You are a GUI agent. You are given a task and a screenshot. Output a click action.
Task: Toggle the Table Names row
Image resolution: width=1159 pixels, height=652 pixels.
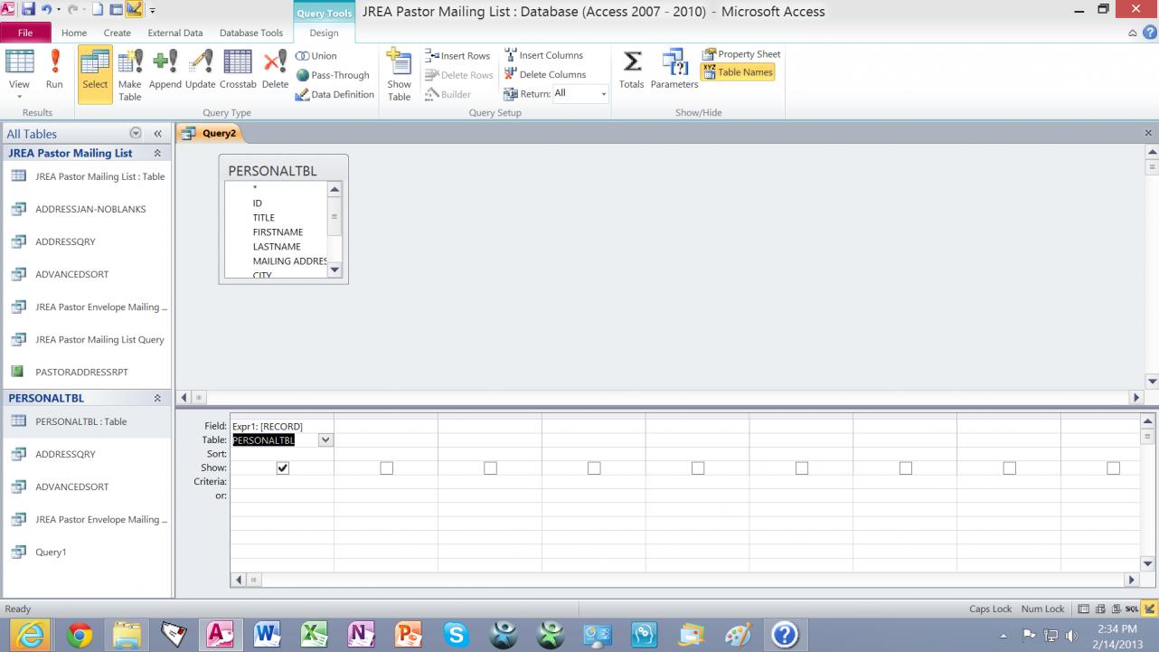coord(738,72)
